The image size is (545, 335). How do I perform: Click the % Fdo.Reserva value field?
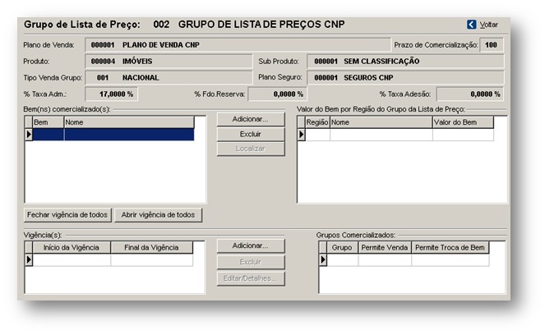[277, 94]
